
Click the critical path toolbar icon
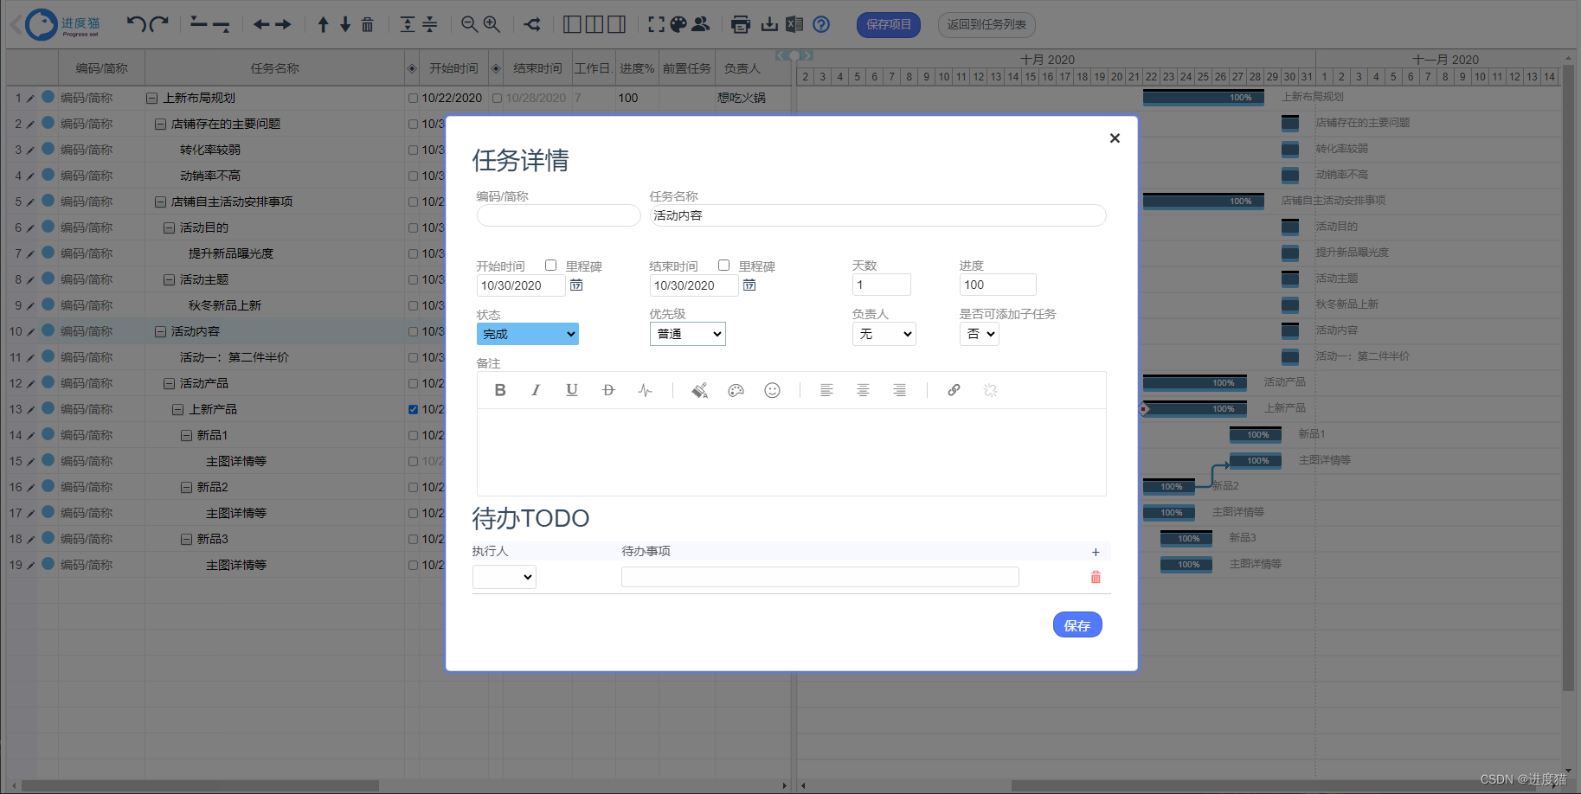point(532,24)
